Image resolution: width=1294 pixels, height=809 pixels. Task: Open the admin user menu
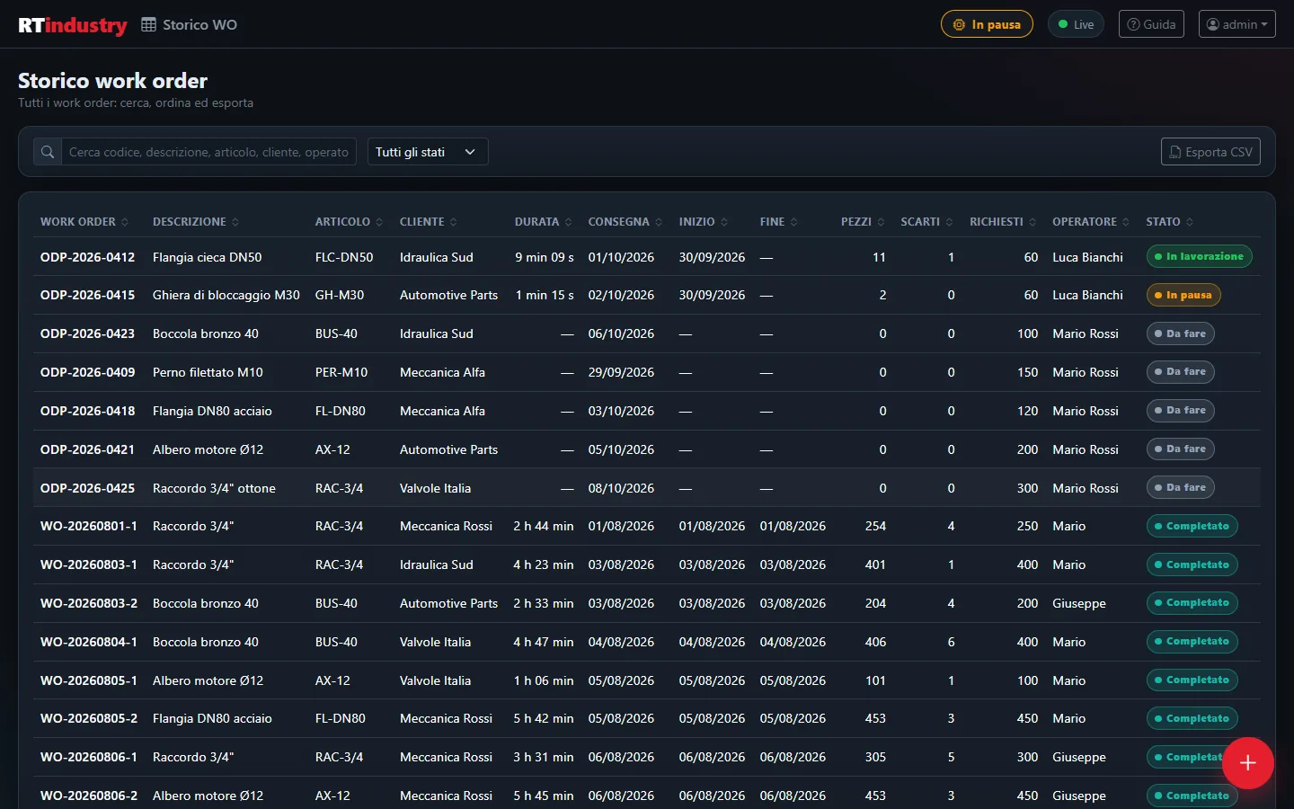(1236, 24)
